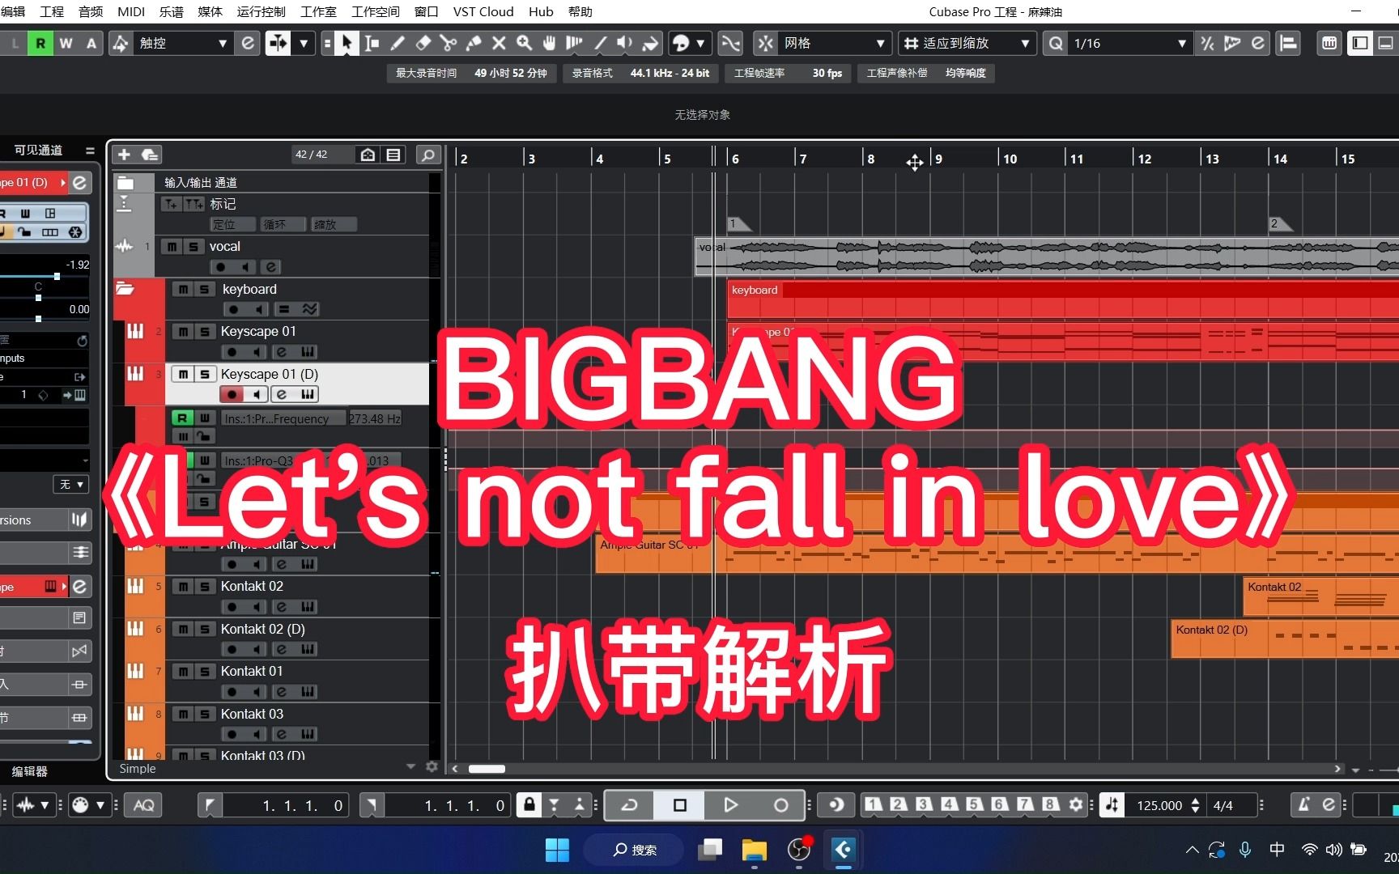The height and width of the screenshot is (874, 1399).
Task: Adjust the inspector volume fader at -1.92
Action: (57, 277)
